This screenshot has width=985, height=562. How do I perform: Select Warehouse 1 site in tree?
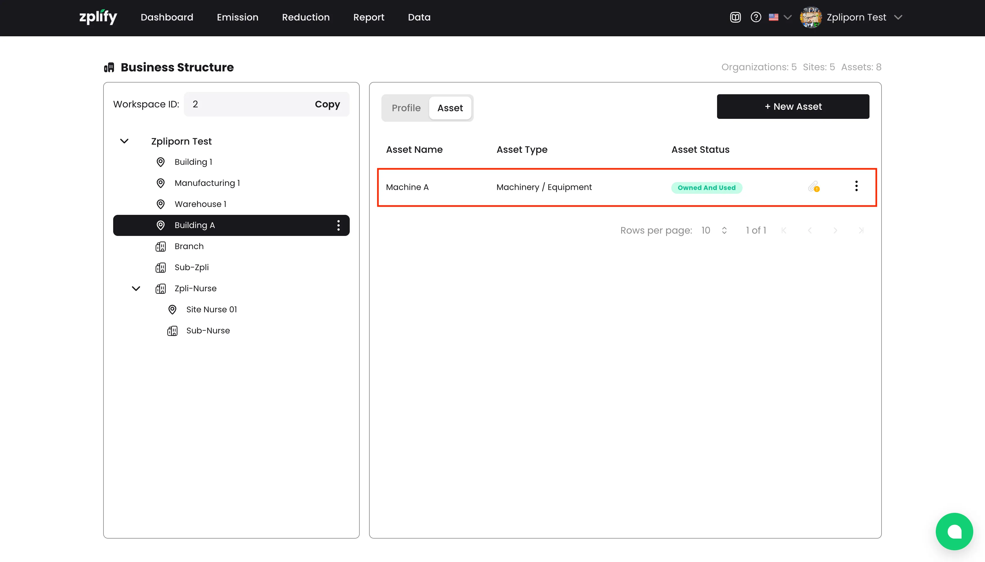pos(200,204)
